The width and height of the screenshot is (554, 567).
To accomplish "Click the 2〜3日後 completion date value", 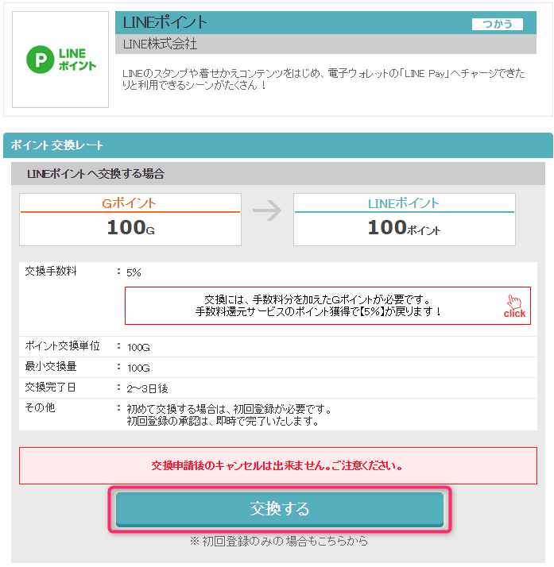I will 147,388.
